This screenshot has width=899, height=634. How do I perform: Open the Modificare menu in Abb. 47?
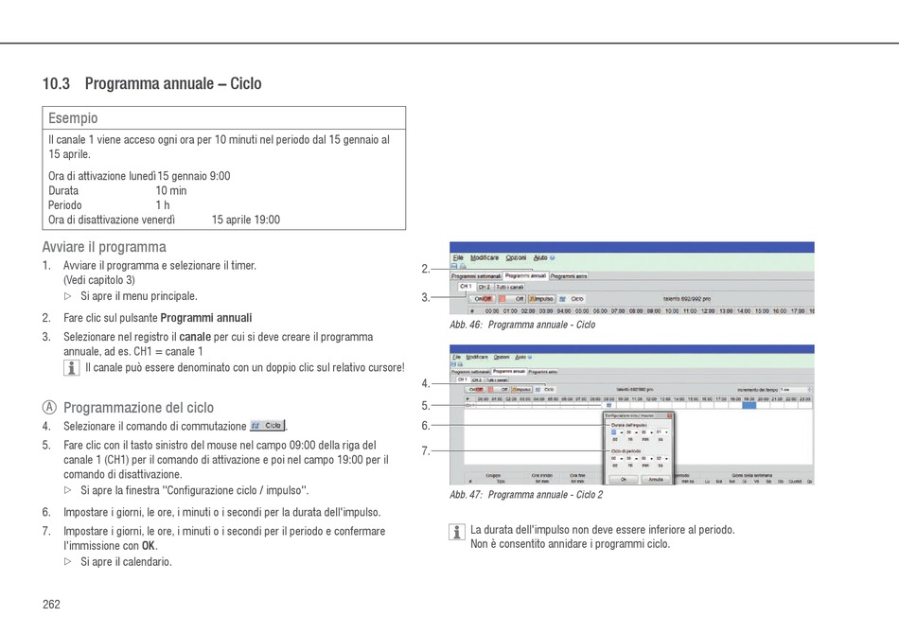click(x=477, y=357)
